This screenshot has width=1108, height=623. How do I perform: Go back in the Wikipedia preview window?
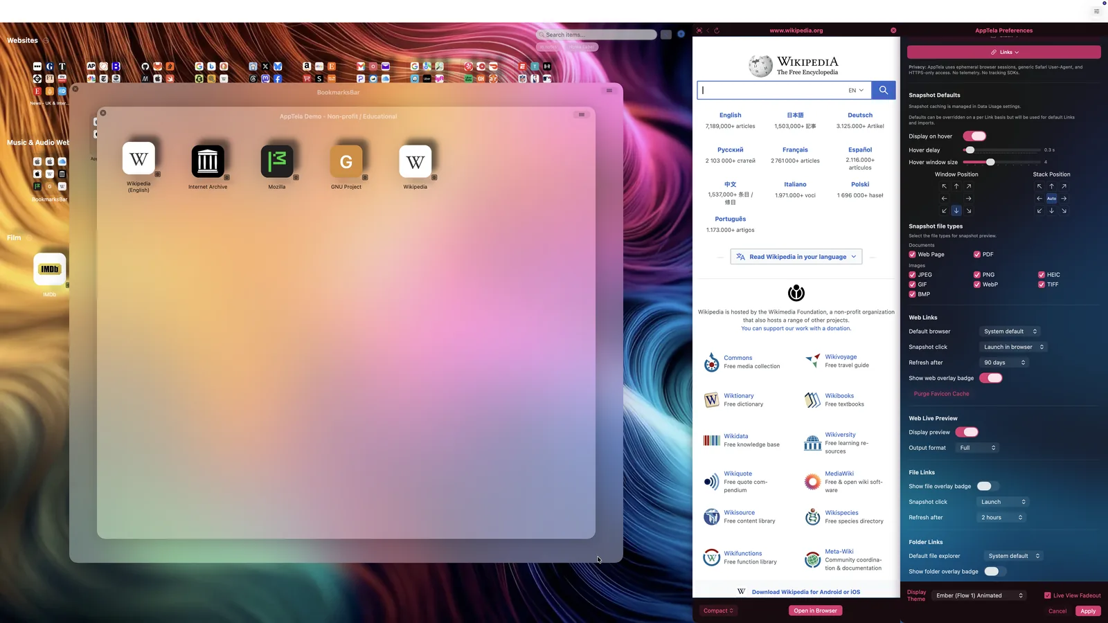pyautogui.click(x=708, y=30)
